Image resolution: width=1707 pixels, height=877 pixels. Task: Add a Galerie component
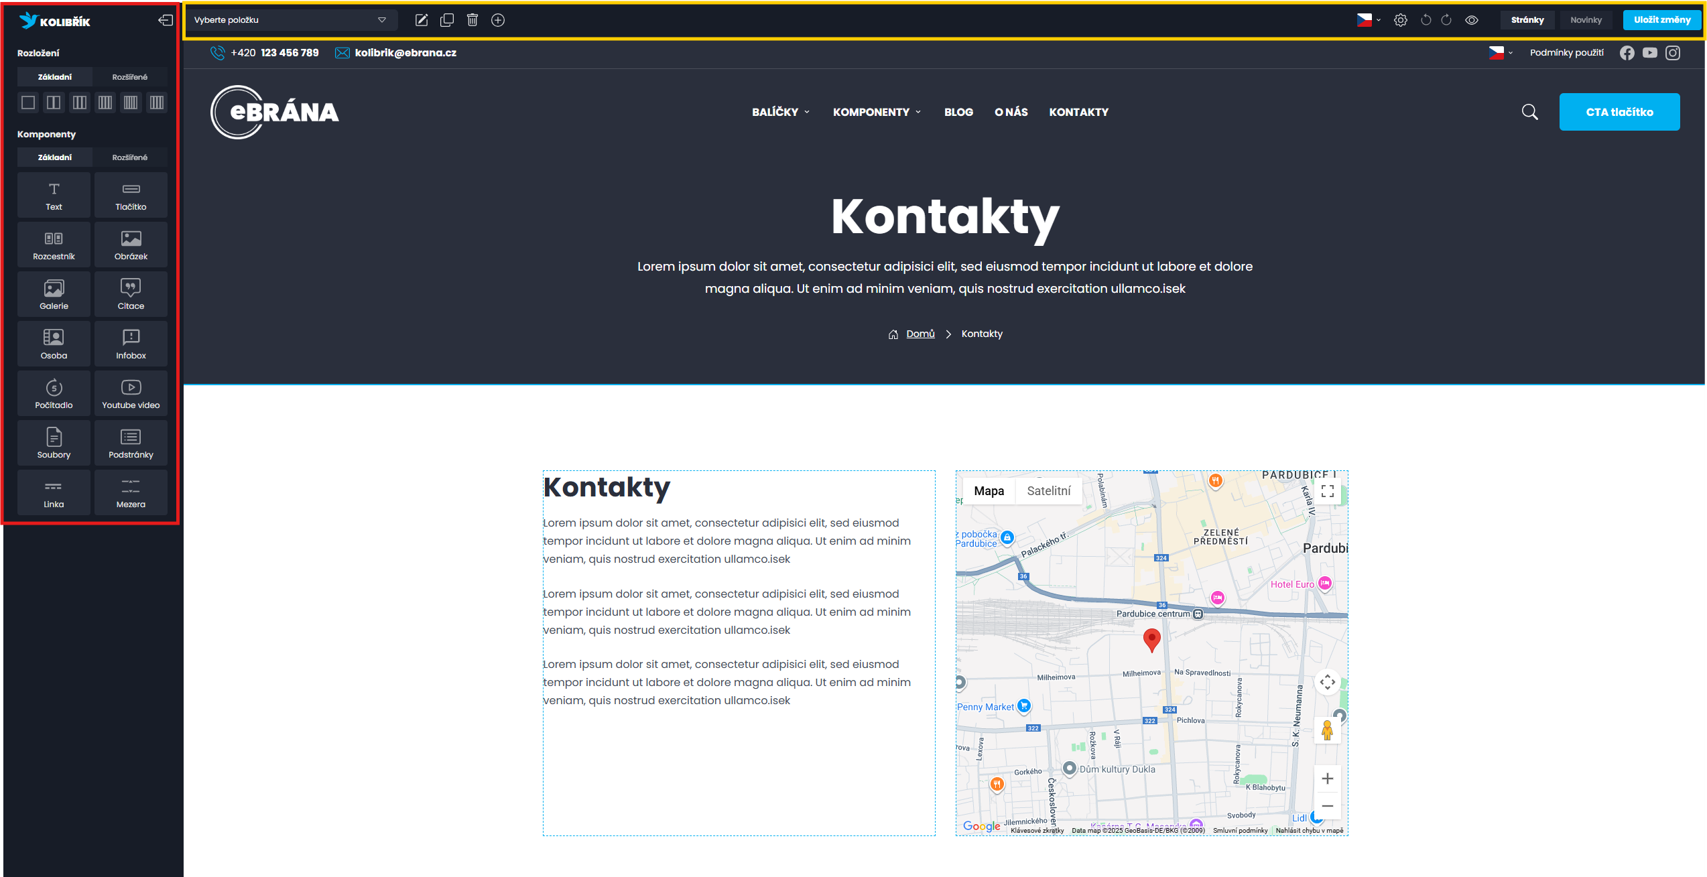pos(53,293)
